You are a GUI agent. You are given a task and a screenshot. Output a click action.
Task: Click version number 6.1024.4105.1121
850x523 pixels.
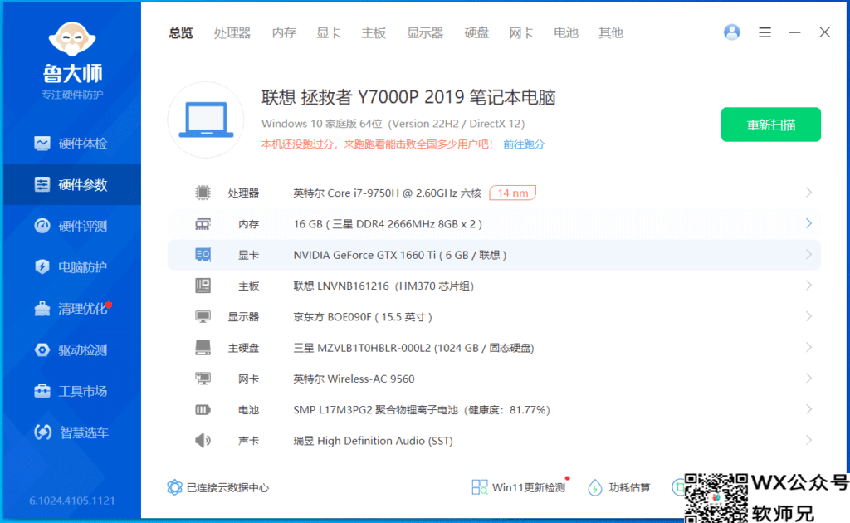click(72, 501)
